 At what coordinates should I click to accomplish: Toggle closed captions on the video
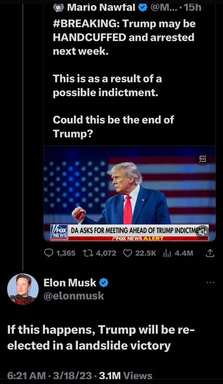point(203,158)
